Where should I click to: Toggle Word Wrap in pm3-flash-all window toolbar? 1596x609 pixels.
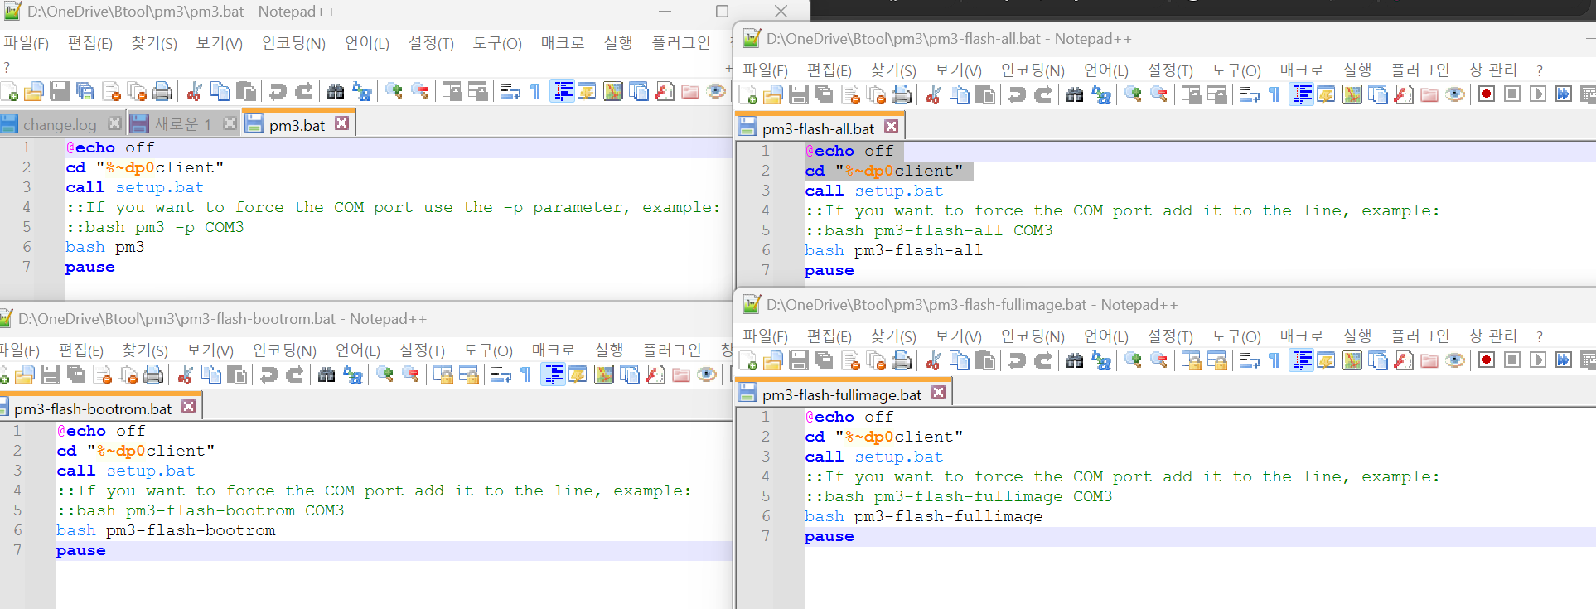[x=1249, y=94]
